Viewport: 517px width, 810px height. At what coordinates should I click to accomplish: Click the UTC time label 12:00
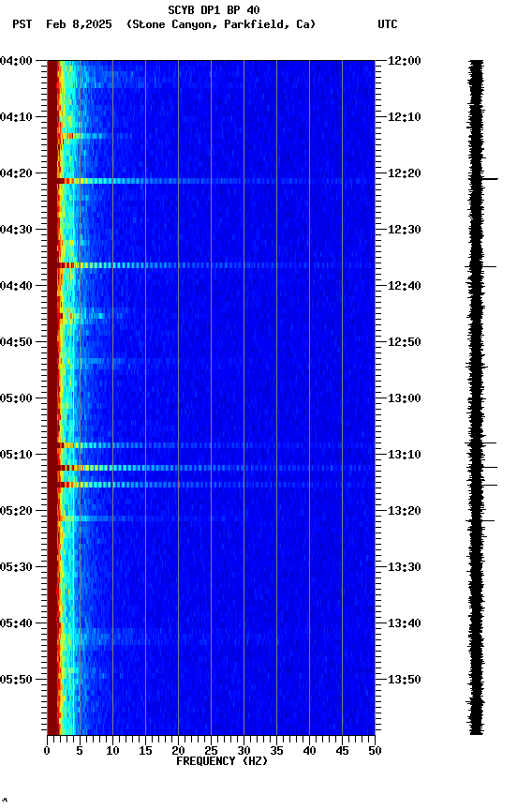[405, 61]
